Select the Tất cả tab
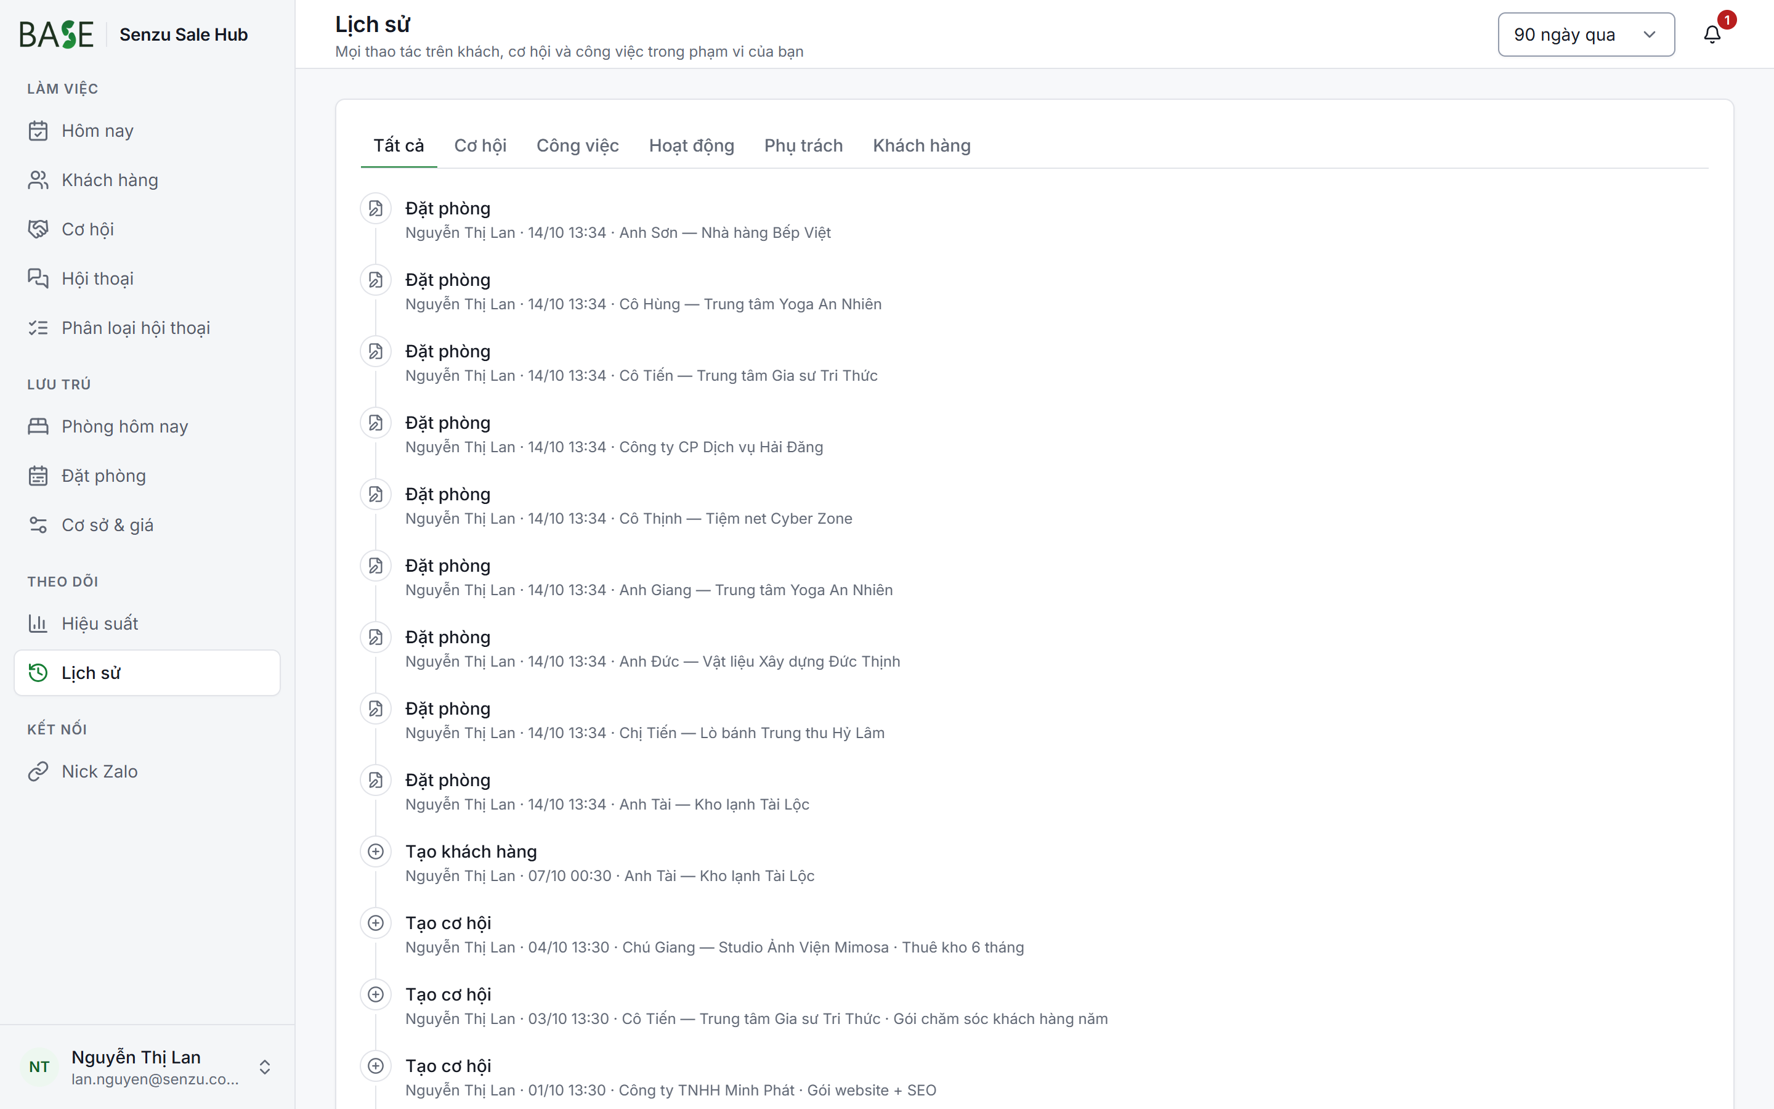 coord(399,145)
